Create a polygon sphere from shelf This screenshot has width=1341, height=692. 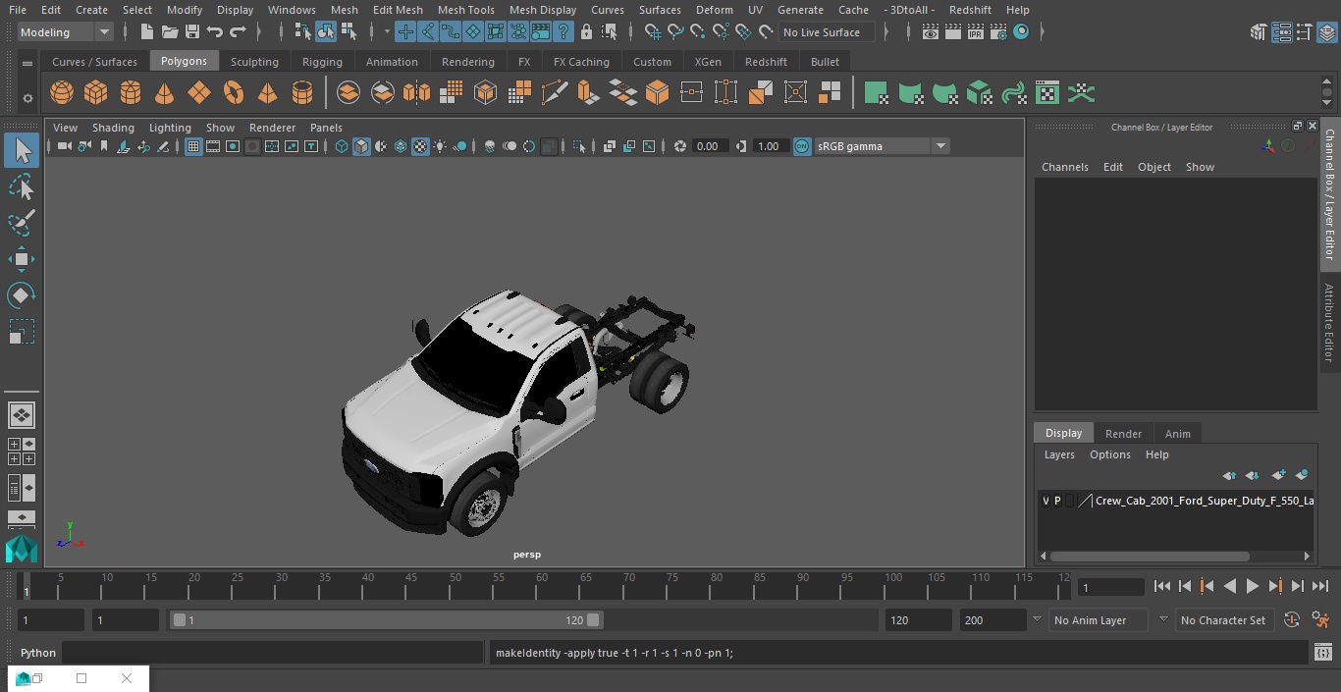click(62, 93)
